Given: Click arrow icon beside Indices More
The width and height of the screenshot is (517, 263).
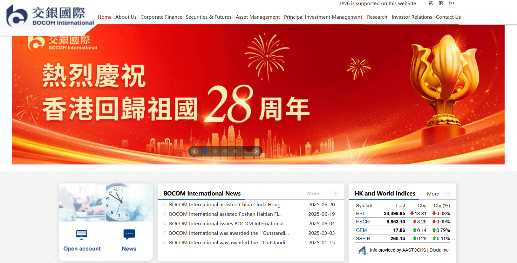Looking at the screenshot, I should pos(447,193).
